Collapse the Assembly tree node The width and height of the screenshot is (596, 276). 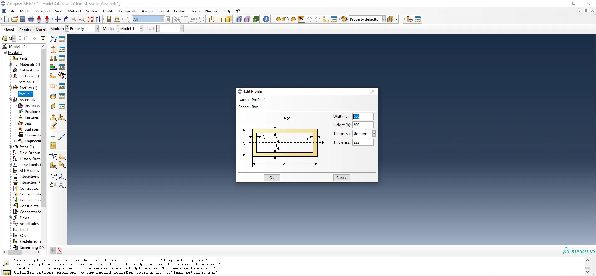(10, 100)
